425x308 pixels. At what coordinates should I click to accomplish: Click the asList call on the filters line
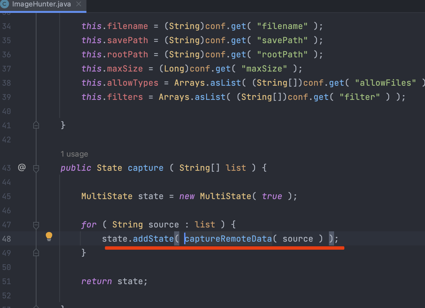click(x=210, y=97)
